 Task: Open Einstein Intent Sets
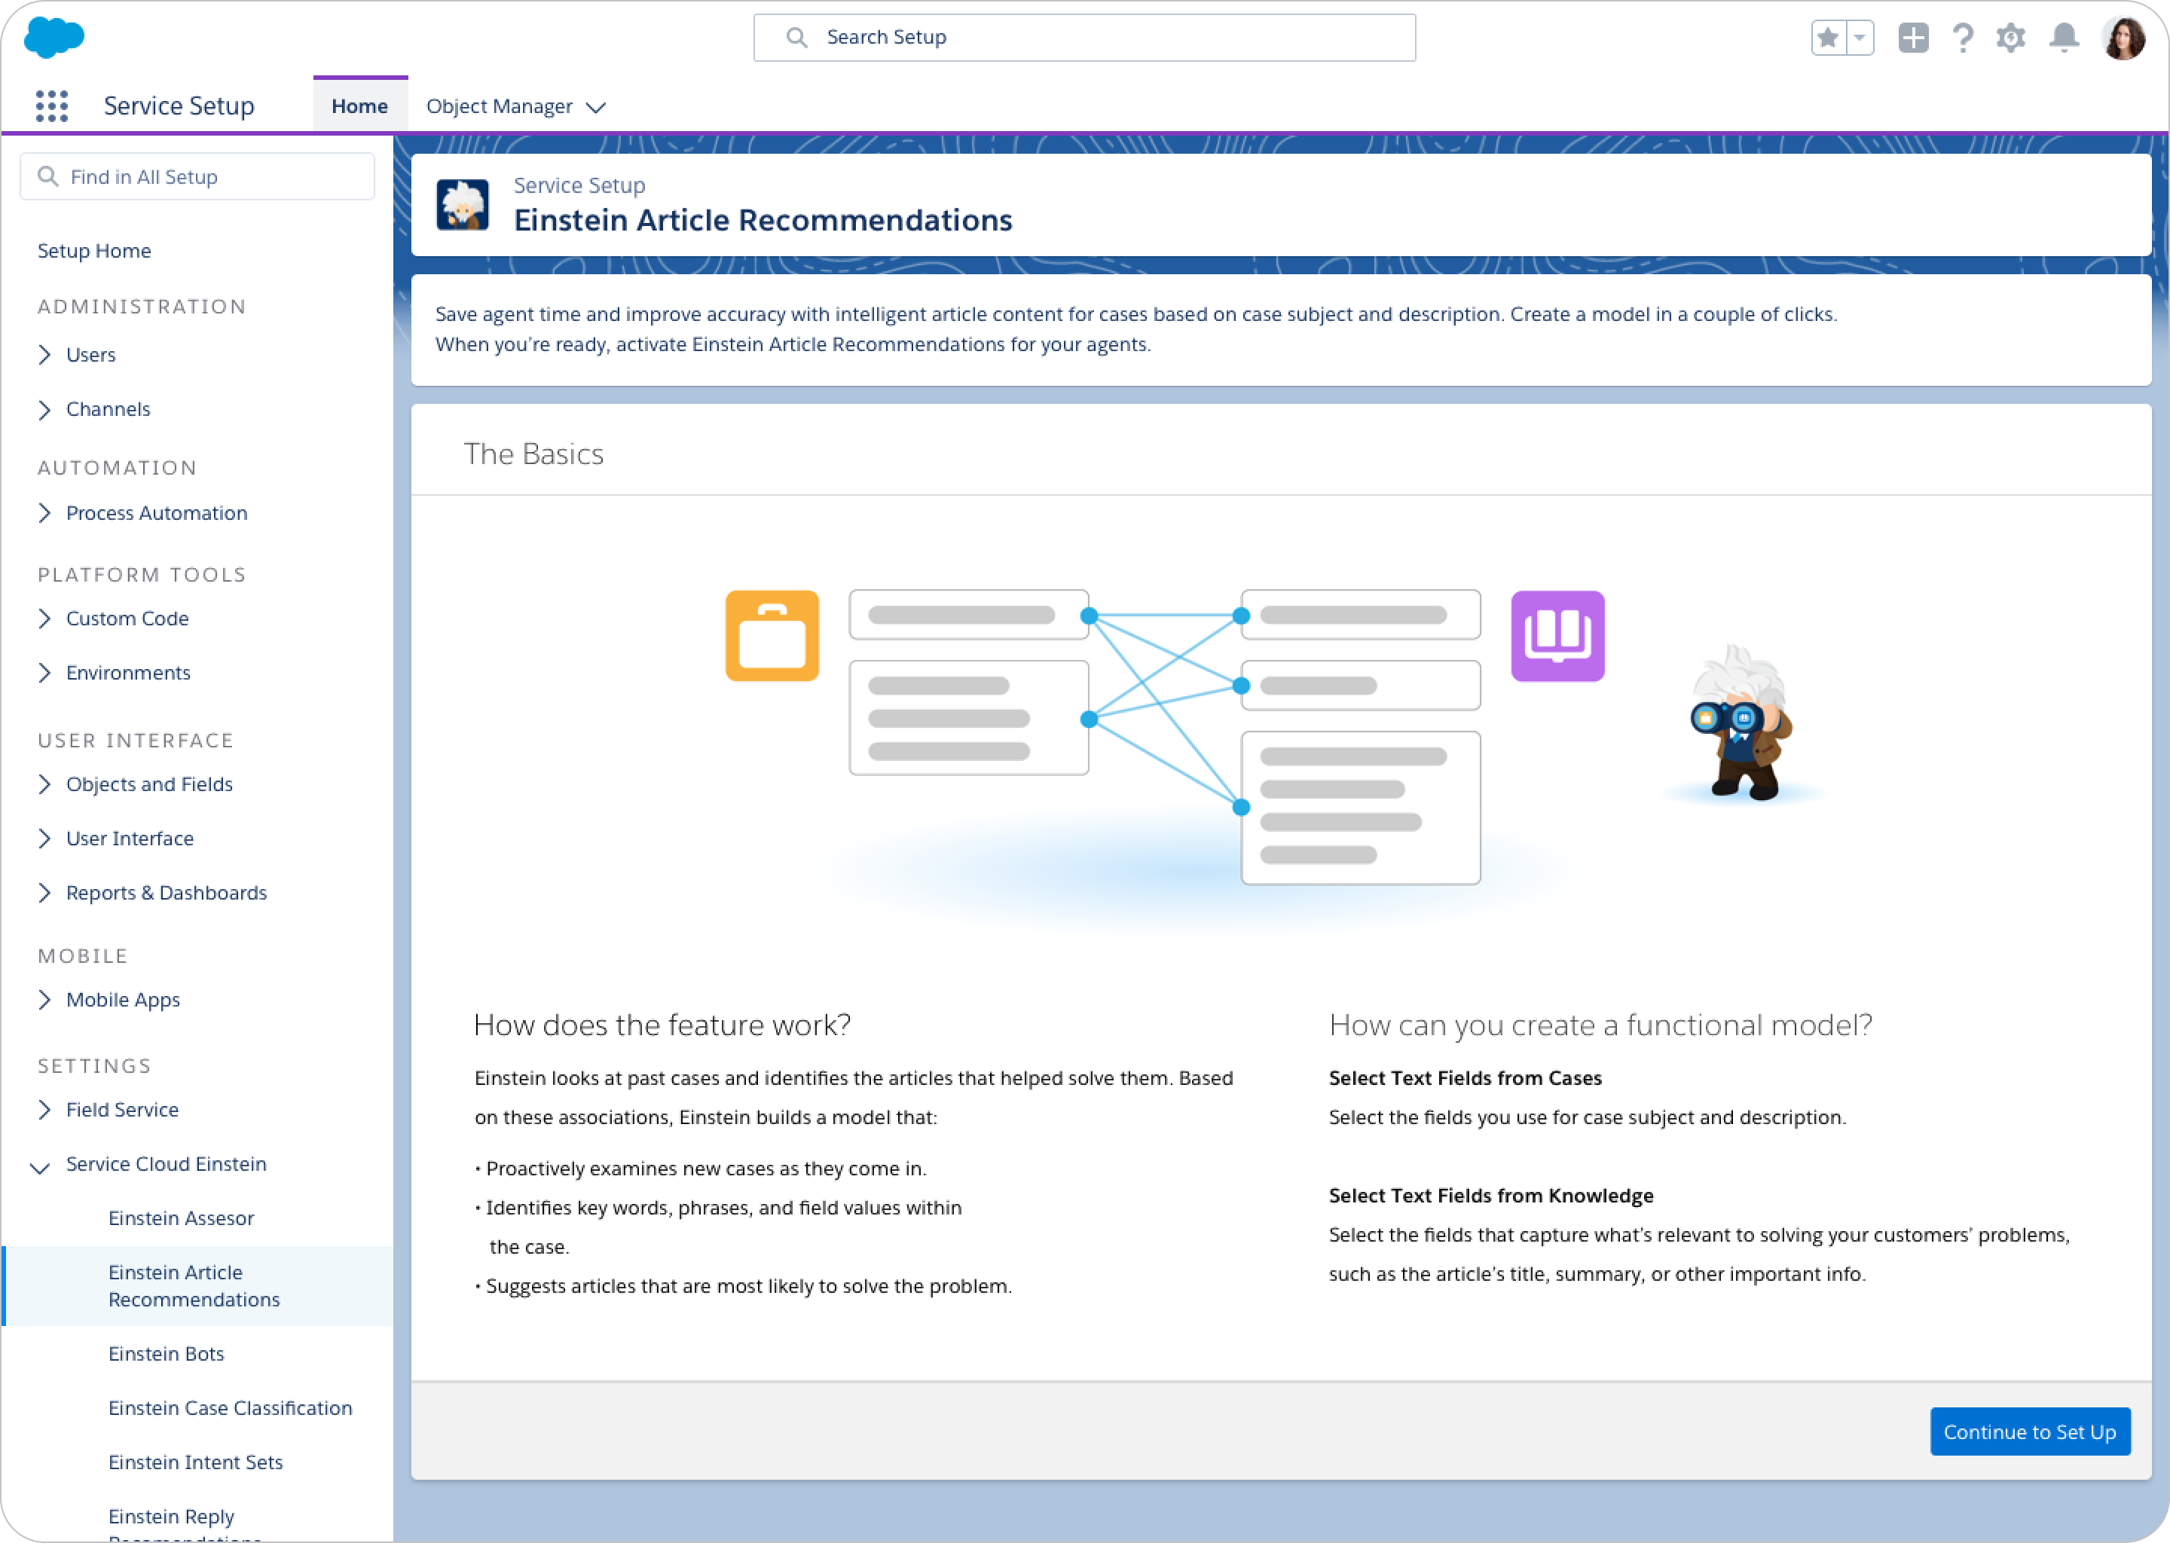[194, 1462]
